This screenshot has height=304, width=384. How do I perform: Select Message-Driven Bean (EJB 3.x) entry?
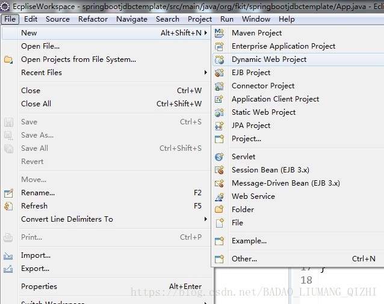pos(298,183)
